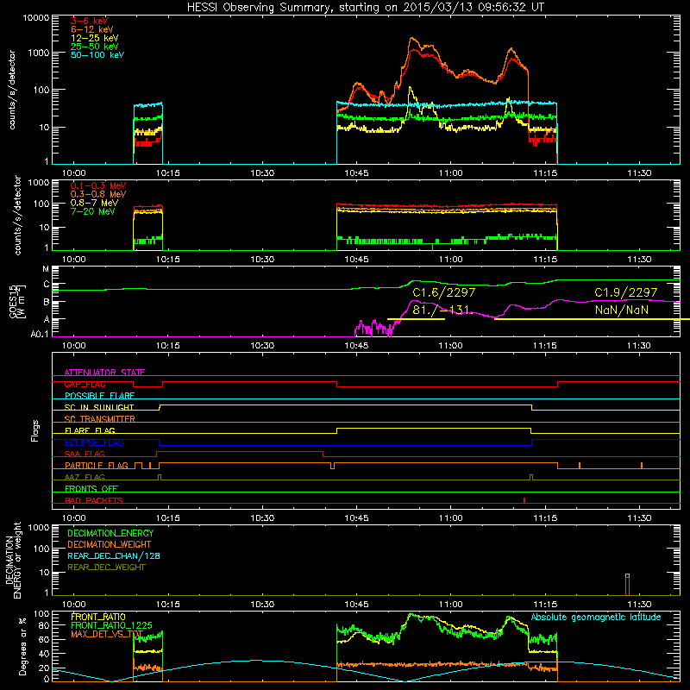Click the 12-25 keV legend entry

(95, 38)
